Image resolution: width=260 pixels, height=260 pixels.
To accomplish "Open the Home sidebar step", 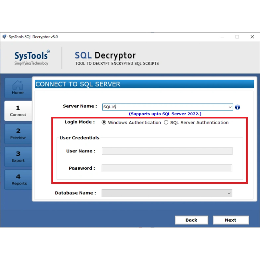I will (x=18, y=88).
